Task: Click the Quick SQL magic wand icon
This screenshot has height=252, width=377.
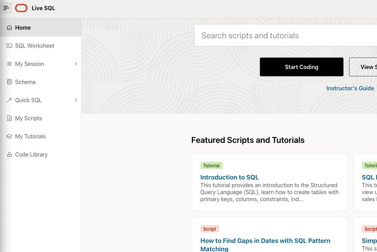Action: pos(9,100)
